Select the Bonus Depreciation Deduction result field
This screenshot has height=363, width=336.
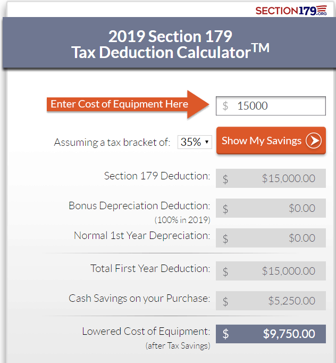pyautogui.click(x=271, y=208)
